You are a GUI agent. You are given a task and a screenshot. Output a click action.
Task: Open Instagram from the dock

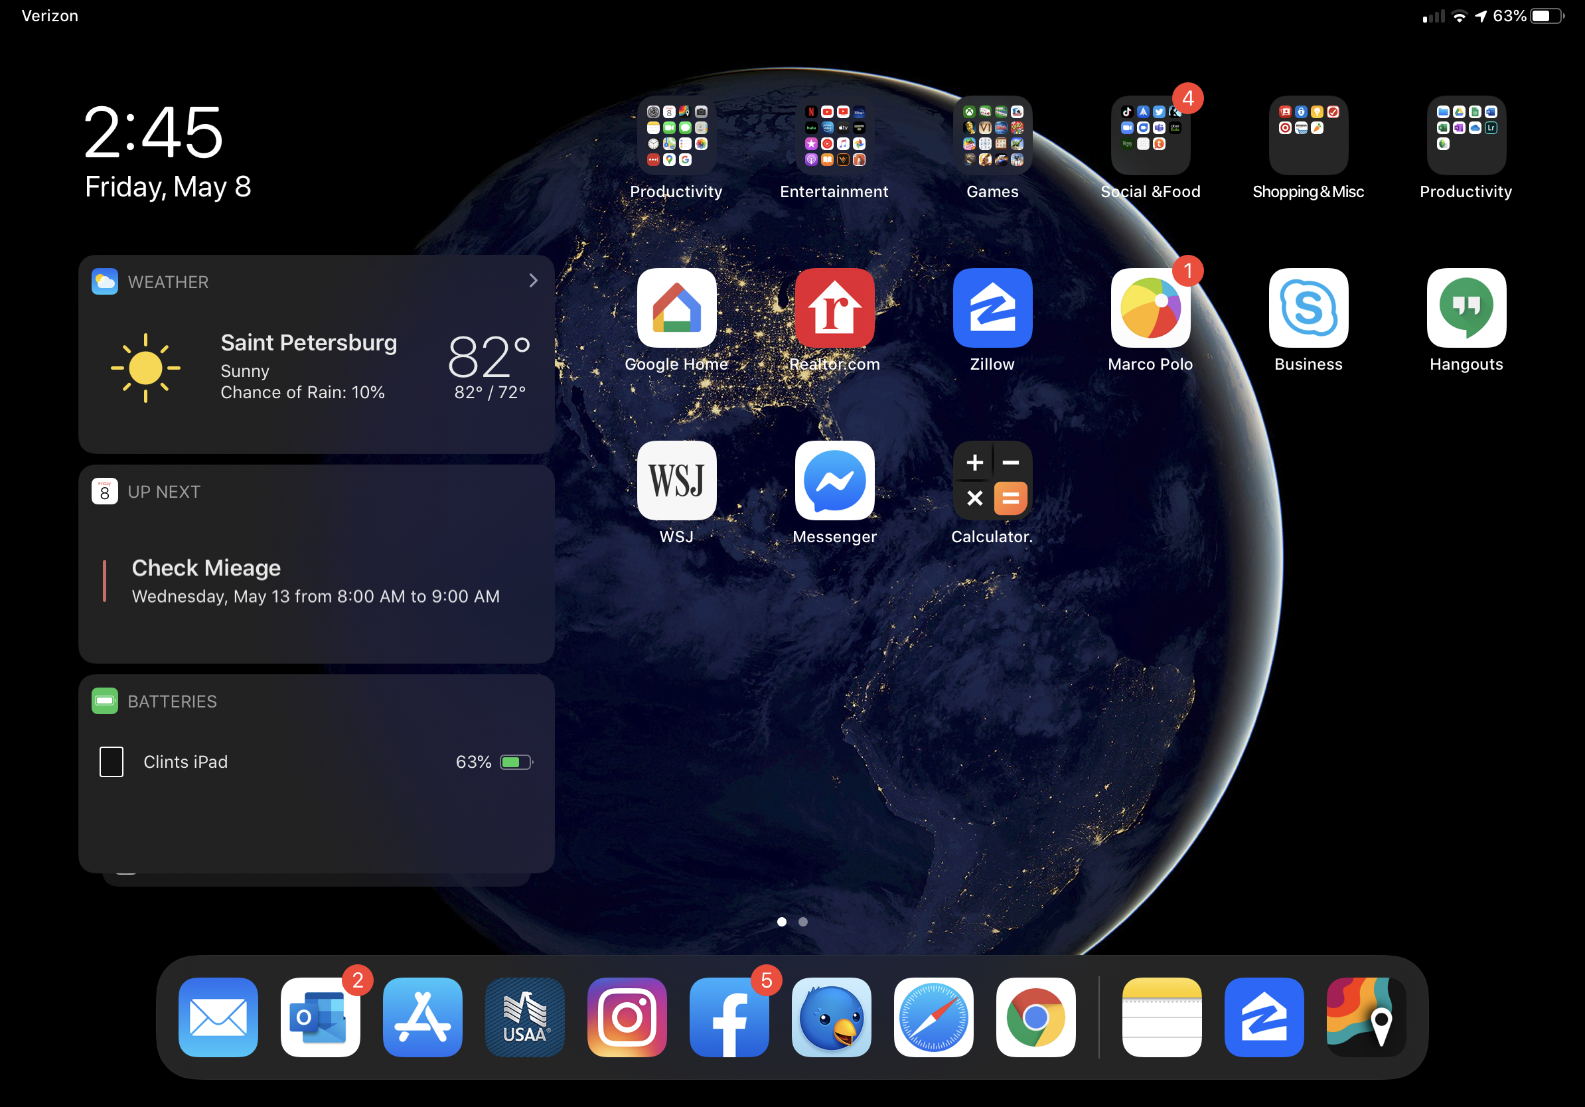pos(626,1017)
